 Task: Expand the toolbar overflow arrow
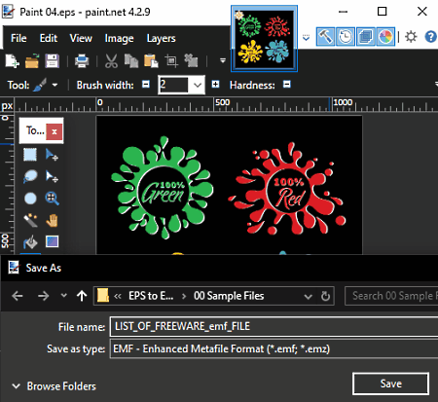223,60
